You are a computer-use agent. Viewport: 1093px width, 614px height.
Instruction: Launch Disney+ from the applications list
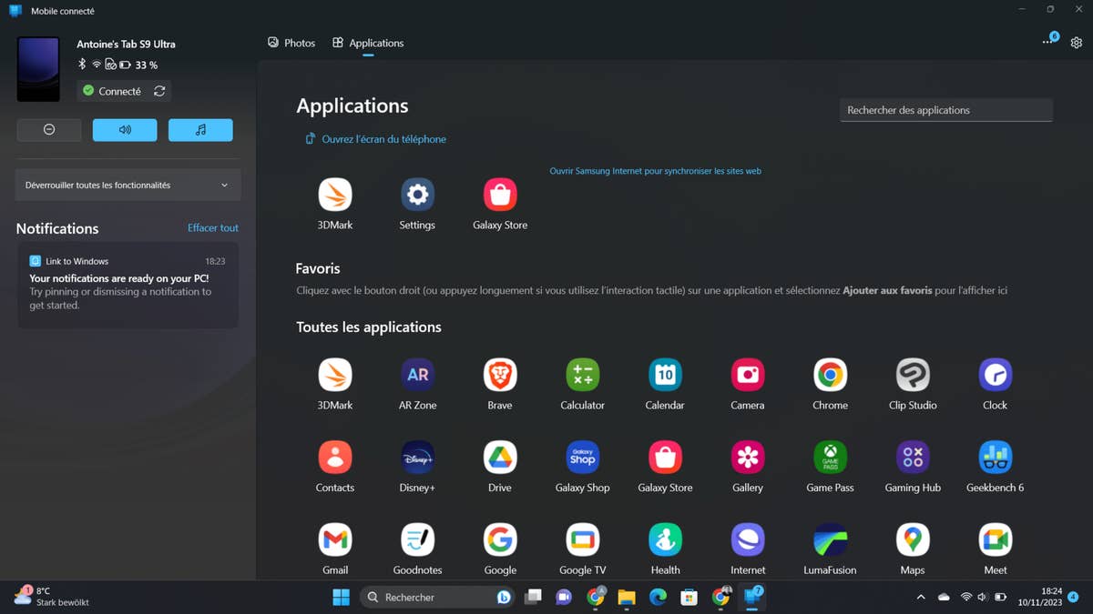click(417, 458)
